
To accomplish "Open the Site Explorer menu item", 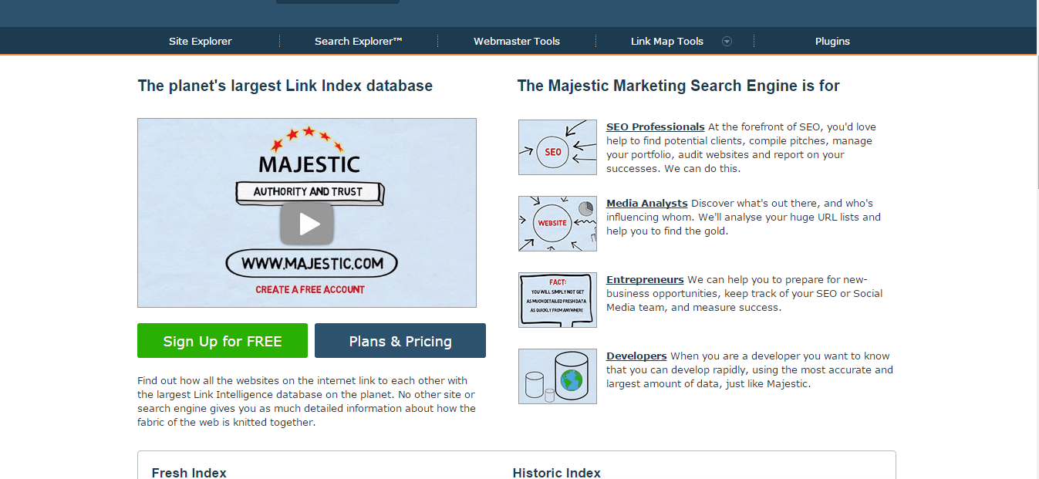I will [201, 42].
